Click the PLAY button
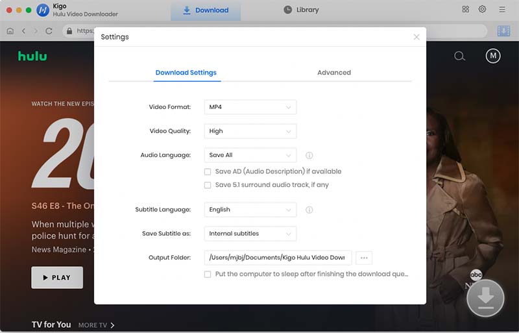The image size is (519, 333). click(57, 277)
